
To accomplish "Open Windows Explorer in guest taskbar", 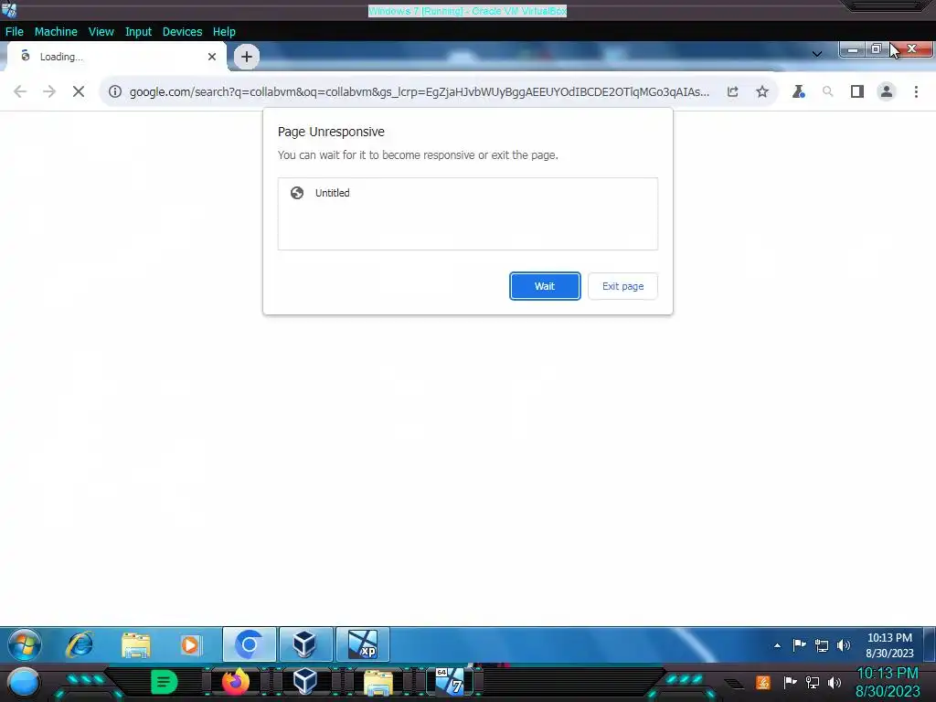I will coord(135,644).
